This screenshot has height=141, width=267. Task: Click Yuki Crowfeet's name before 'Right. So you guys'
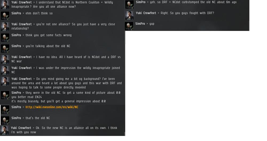(146, 13)
